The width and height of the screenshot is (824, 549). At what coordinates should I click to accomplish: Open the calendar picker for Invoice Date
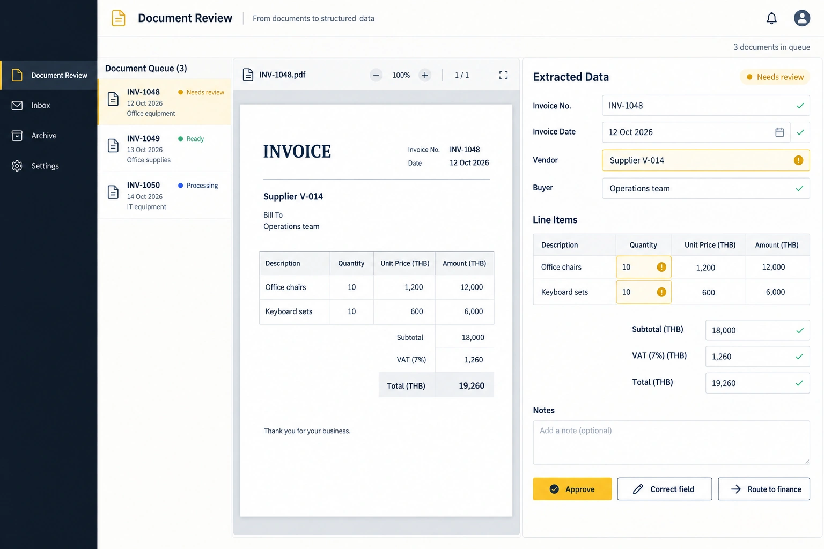(x=779, y=132)
